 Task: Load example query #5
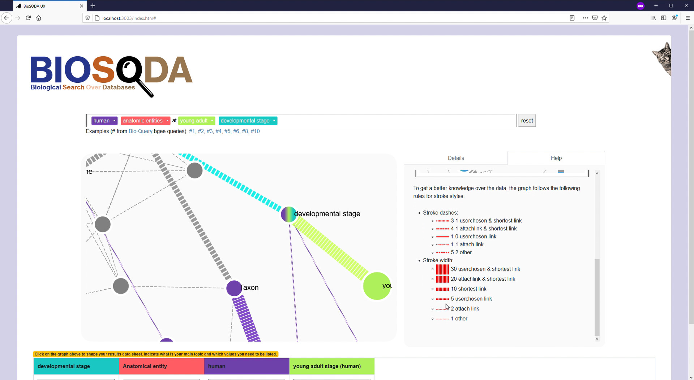(227, 131)
